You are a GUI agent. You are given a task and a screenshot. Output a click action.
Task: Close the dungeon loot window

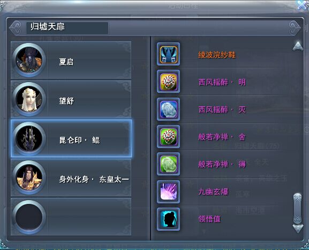coord(302,5)
